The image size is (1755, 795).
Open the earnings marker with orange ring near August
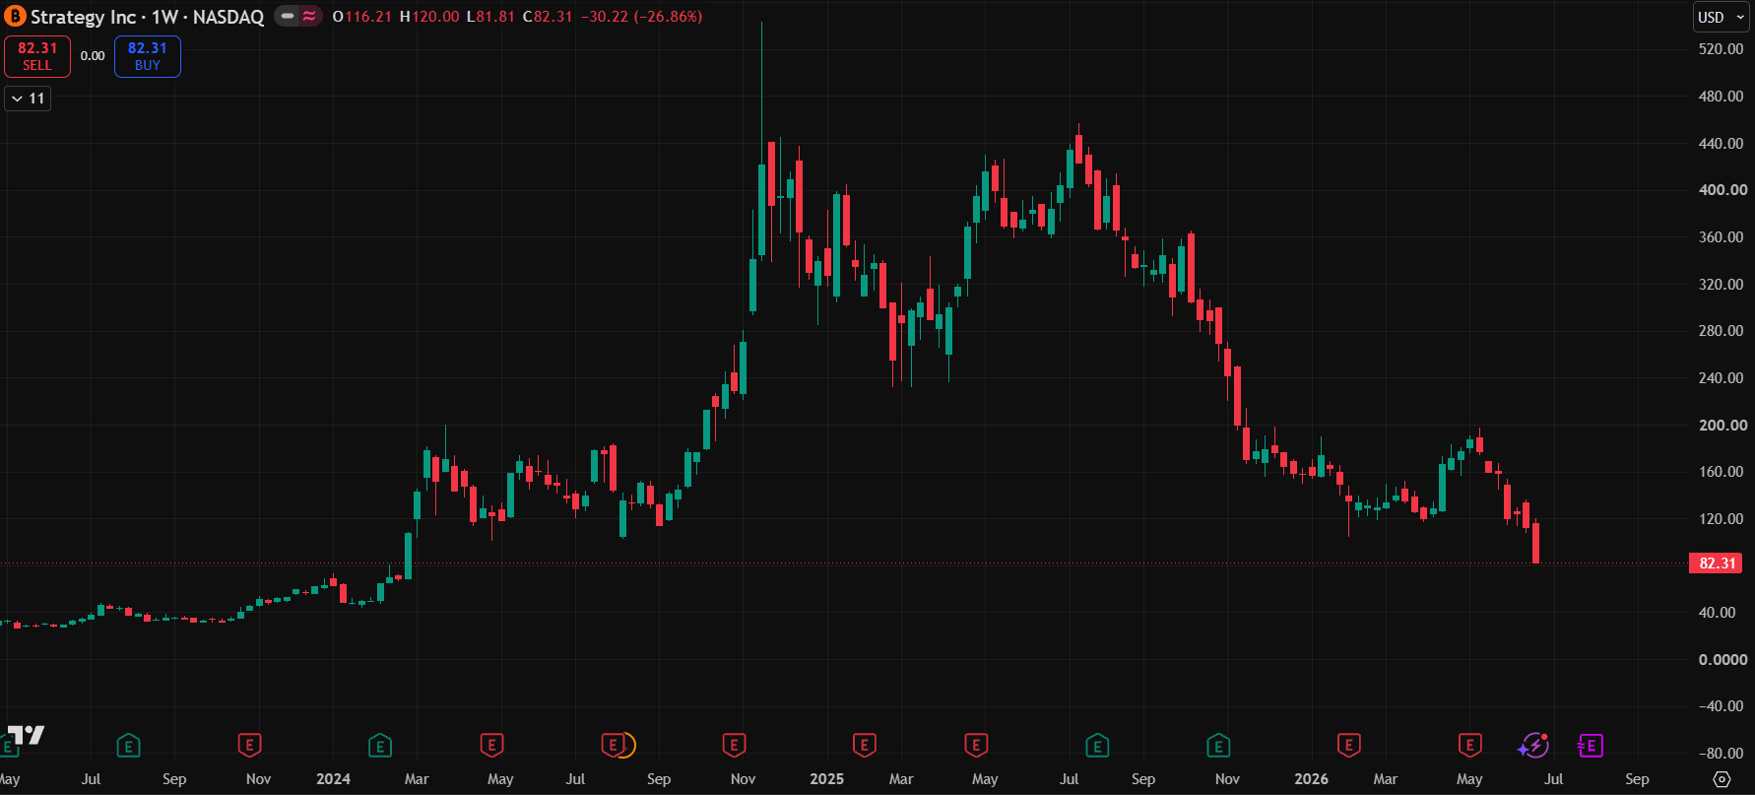617,746
